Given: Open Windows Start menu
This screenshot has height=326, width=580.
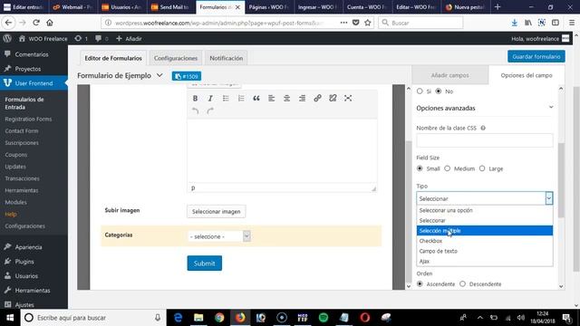Looking at the screenshot, I should pyautogui.click(x=10, y=318).
